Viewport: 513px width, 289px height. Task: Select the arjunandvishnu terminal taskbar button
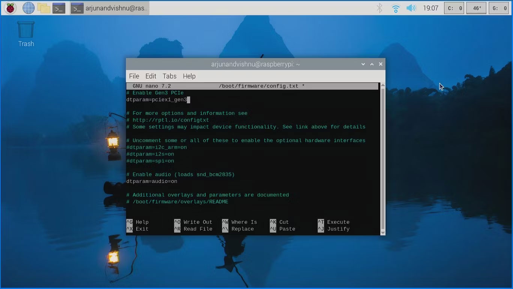tap(110, 8)
